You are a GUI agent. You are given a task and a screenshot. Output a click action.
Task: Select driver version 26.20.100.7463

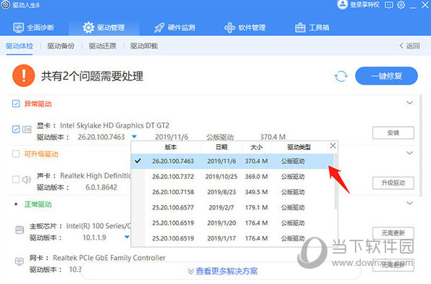tap(233, 161)
